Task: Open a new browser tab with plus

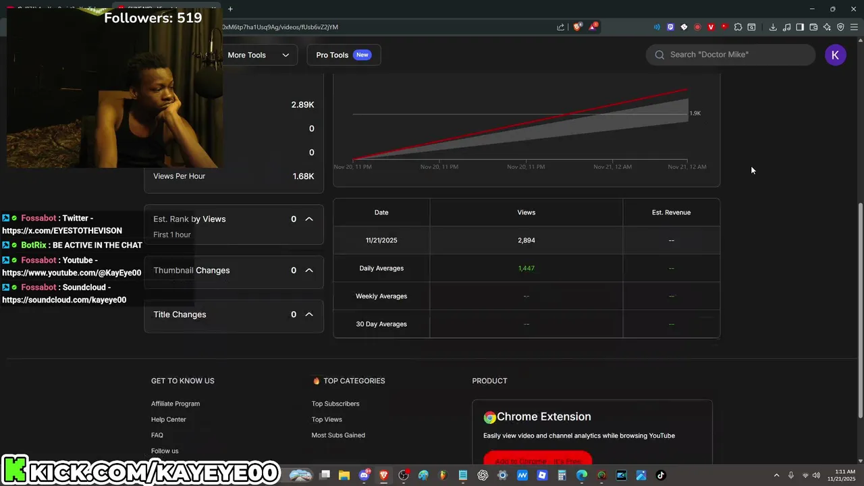Action: 230,9
